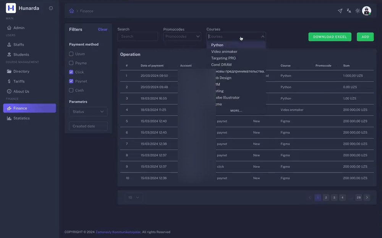Image resolution: width=382 pixels, height=238 pixels.
Task: Click row 9 click payment cell
Action: [220, 167]
